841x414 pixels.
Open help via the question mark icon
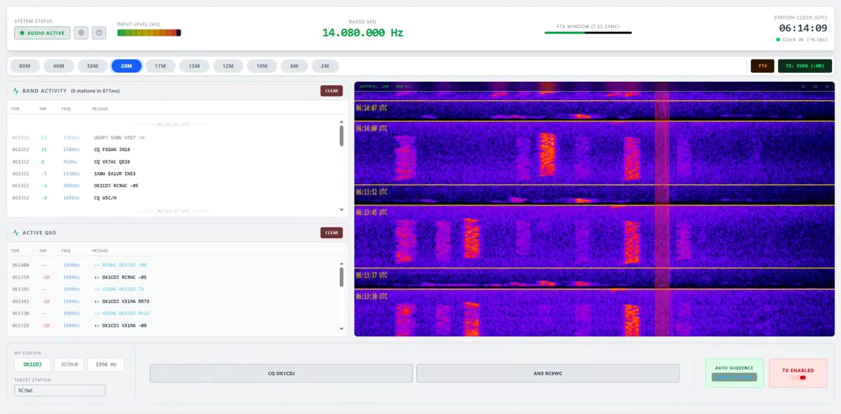click(99, 33)
